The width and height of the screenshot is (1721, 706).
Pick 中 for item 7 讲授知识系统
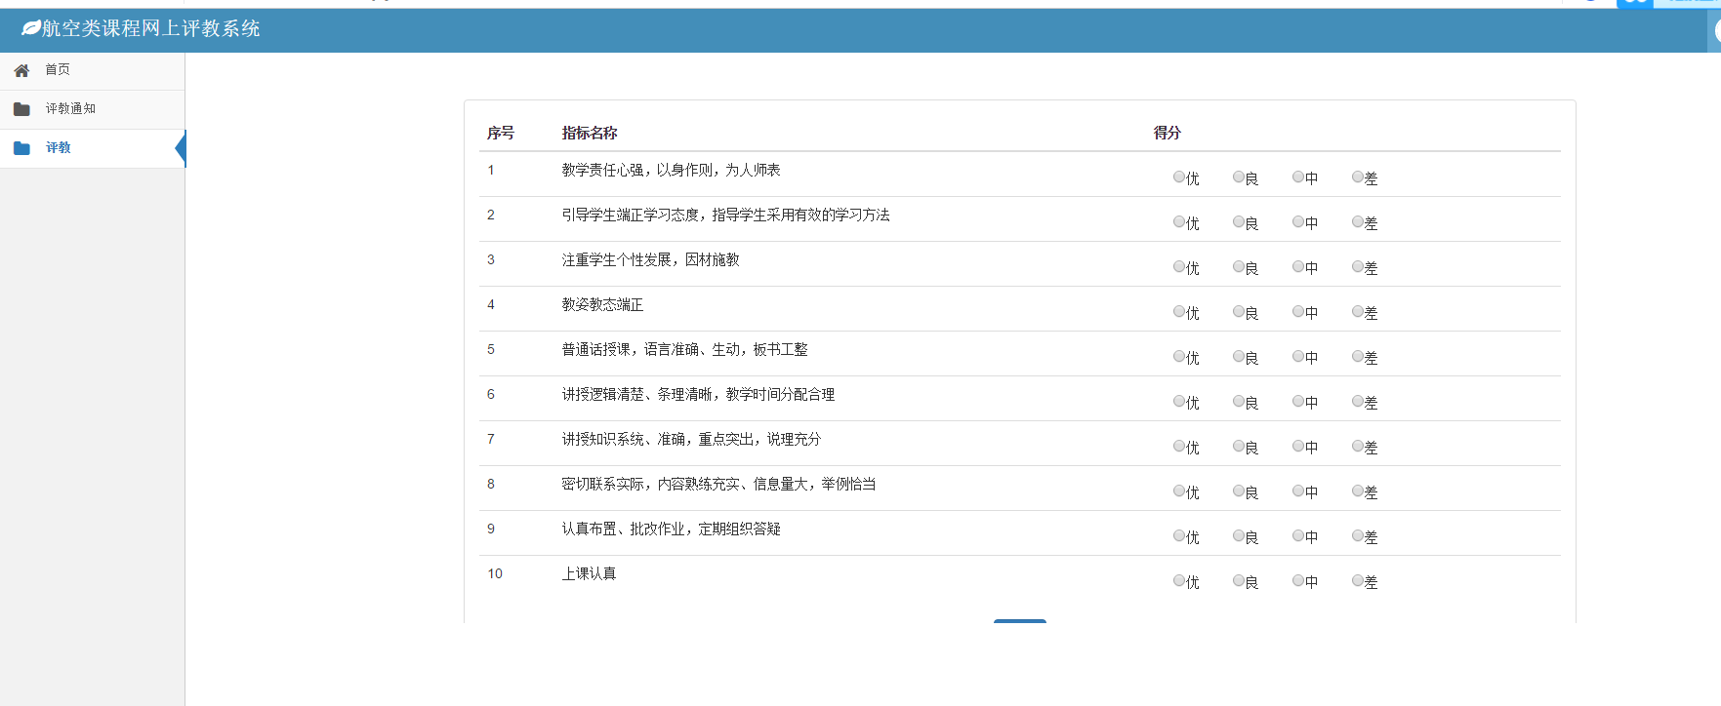[1298, 447]
